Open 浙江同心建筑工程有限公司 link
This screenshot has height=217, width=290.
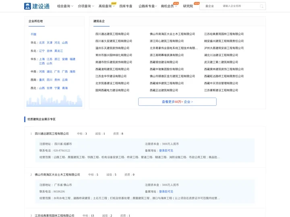pyautogui.click(x=167, y=41)
